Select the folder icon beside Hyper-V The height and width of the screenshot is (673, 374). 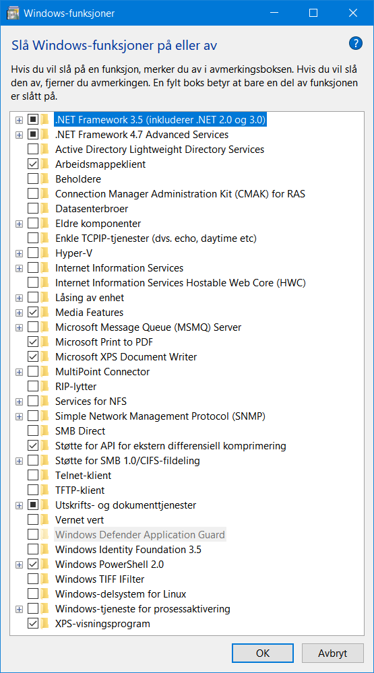pos(44,253)
